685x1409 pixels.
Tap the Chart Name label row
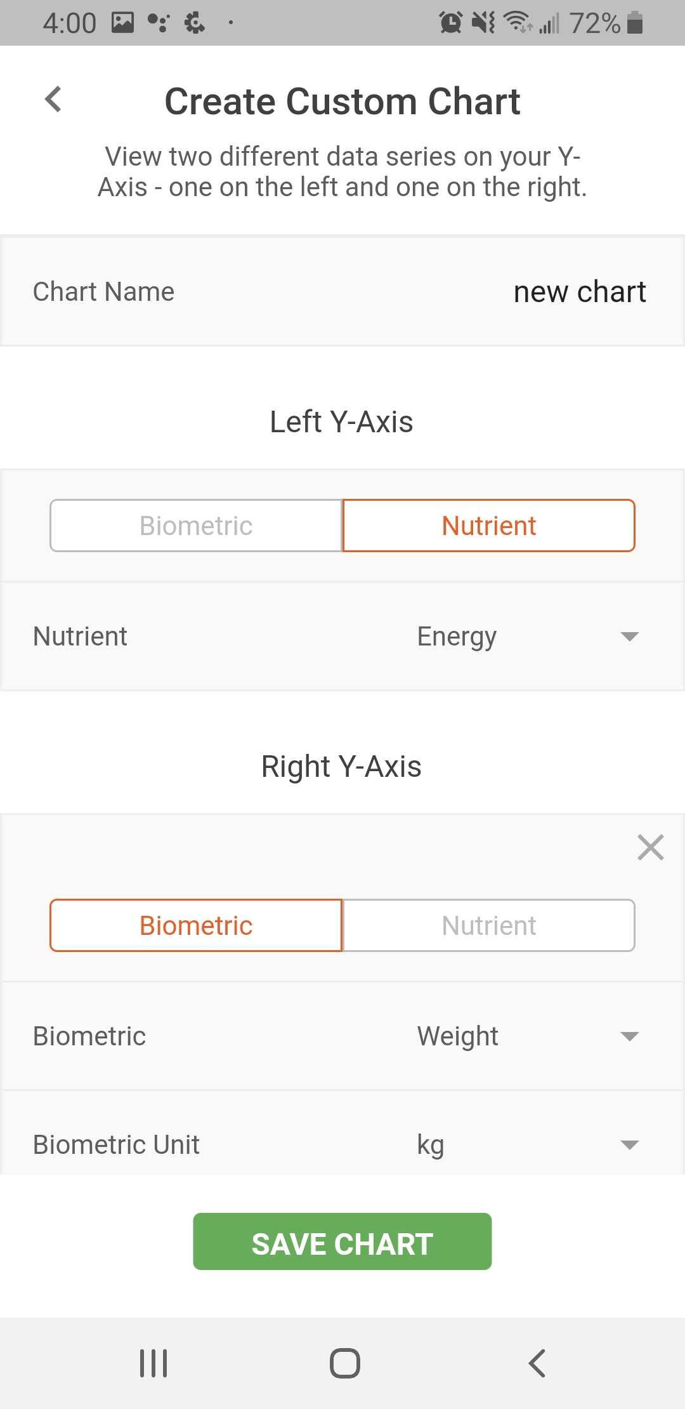coord(103,292)
